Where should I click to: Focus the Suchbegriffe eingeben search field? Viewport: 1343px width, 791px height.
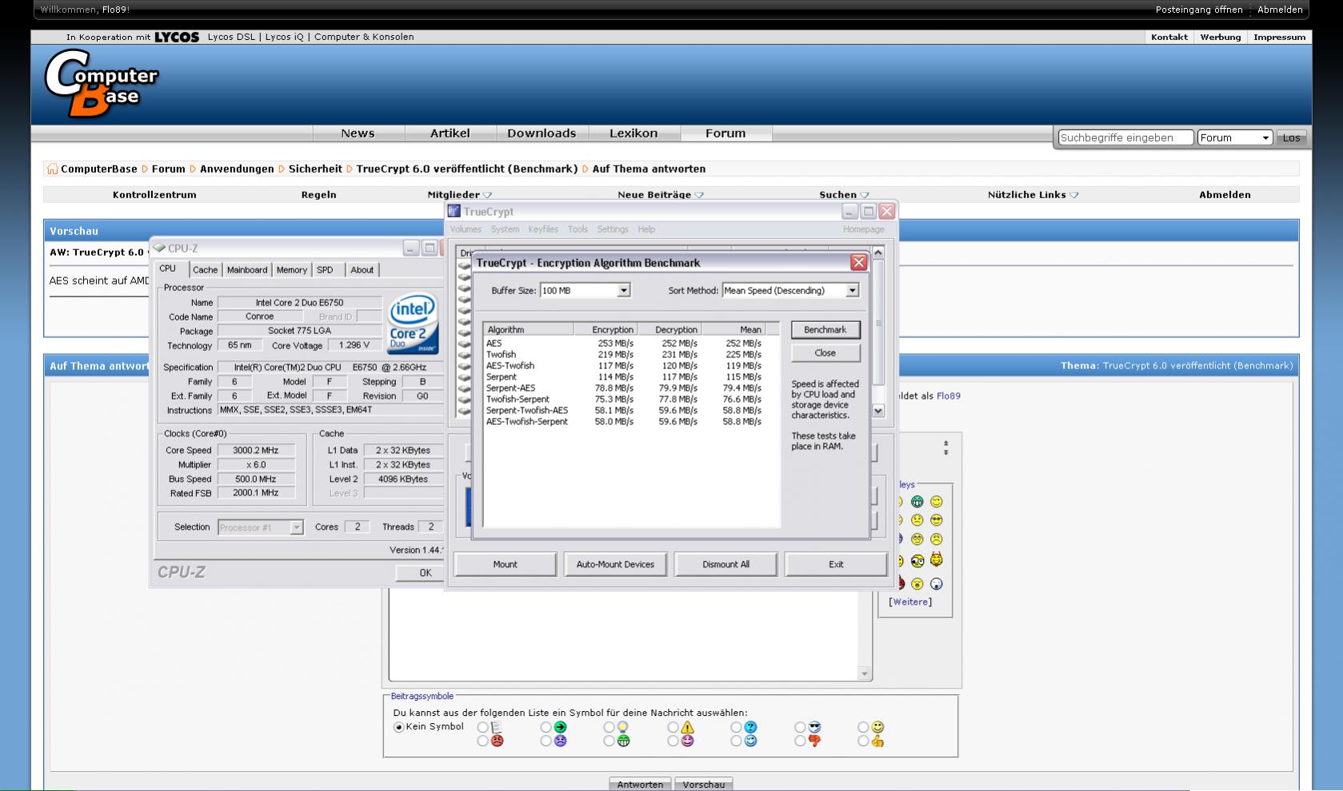[1125, 137]
